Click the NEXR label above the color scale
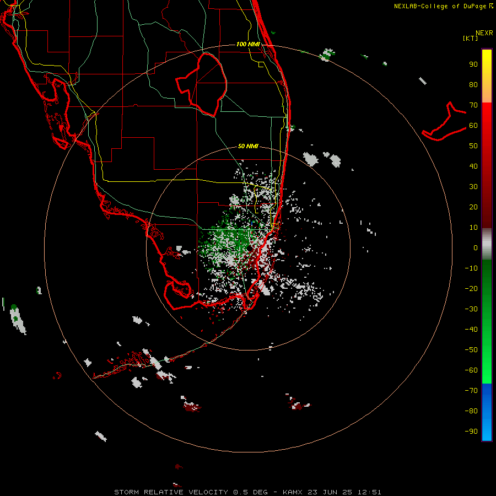The width and height of the screenshot is (496, 496). (484, 33)
